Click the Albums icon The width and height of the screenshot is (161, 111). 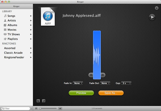point(5,25)
